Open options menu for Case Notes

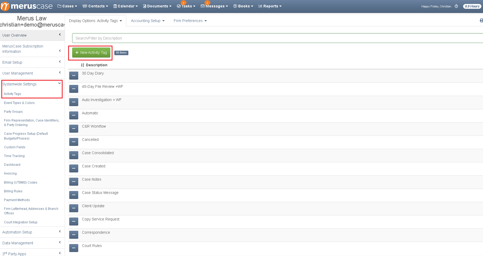[74, 182]
